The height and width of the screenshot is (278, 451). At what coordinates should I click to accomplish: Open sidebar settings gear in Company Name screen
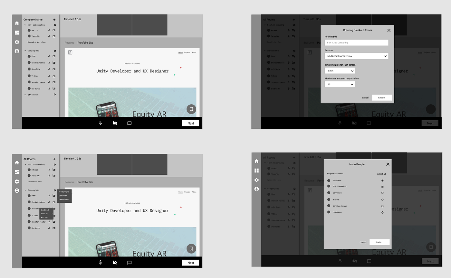pyautogui.click(x=17, y=42)
